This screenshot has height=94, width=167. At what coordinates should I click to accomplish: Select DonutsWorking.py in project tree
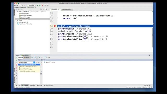25,17
